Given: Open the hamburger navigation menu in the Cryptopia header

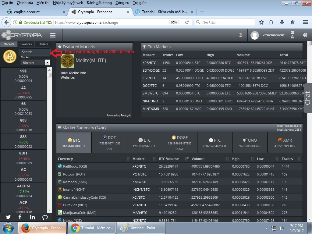Looking at the screenshot, I should point(52,35).
